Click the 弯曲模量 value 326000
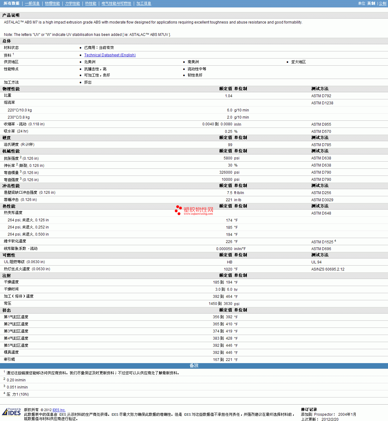 click(226, 172)
